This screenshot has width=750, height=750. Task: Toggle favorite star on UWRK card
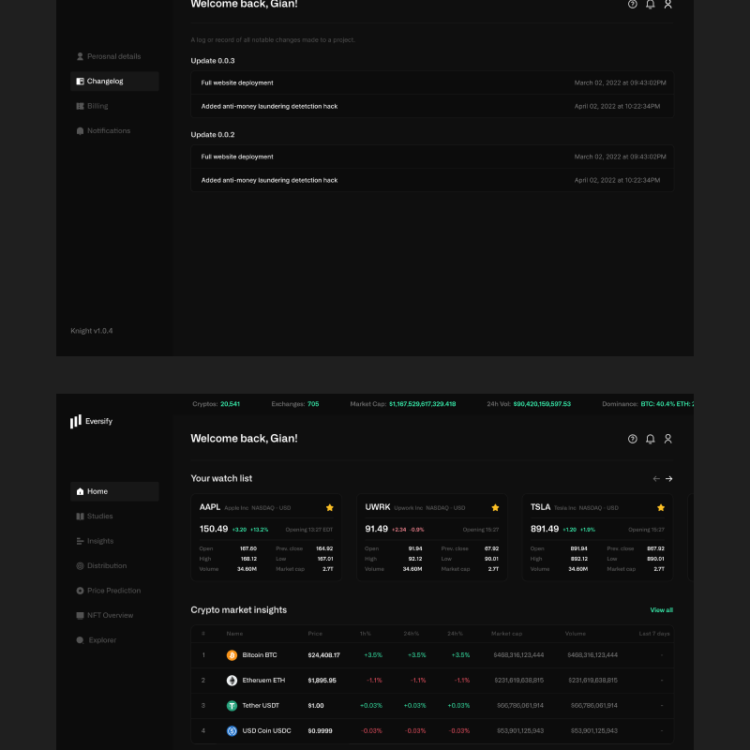pyautogui.click(x=495, y=508)
